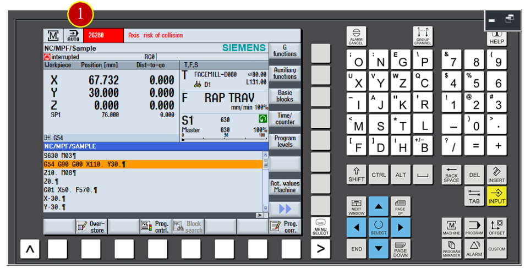Hit the SHIFT key
Viewport: 525px width, 268px height.
click(x=356, y=174)
